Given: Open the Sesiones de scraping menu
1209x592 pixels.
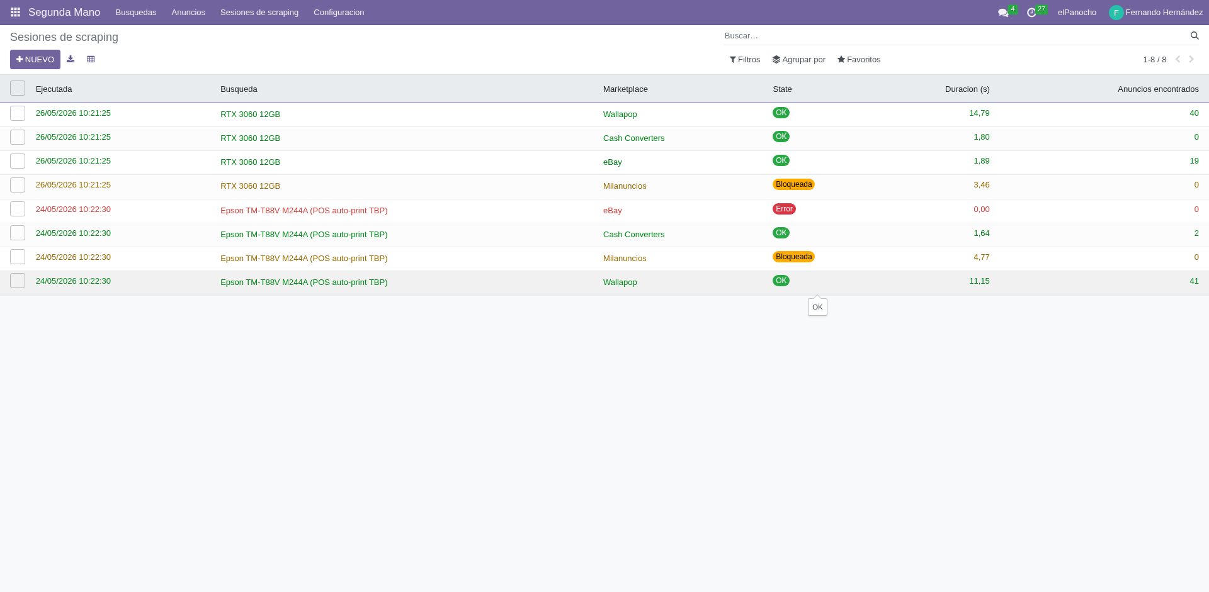Looking at the screenshot, I should click(x=259, y=13).
